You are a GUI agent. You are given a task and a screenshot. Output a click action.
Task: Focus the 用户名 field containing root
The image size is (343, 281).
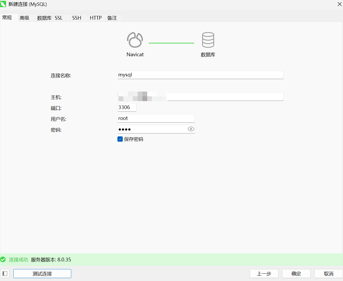coord(156,118)
